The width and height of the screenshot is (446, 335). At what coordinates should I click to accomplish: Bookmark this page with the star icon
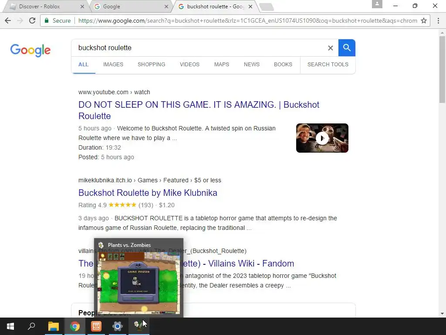(x=424, y=21)
